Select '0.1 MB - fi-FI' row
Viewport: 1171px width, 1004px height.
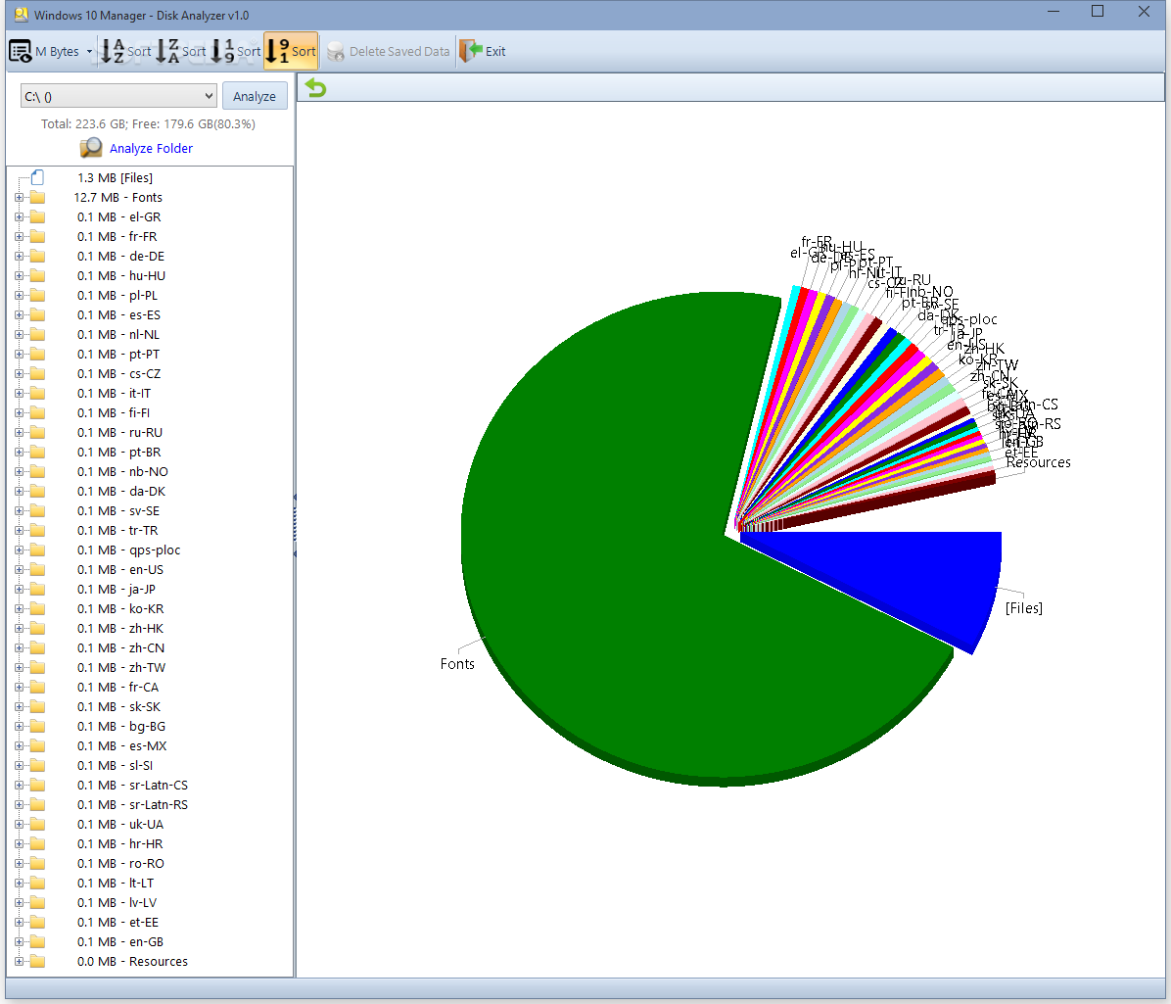[114, 412]
